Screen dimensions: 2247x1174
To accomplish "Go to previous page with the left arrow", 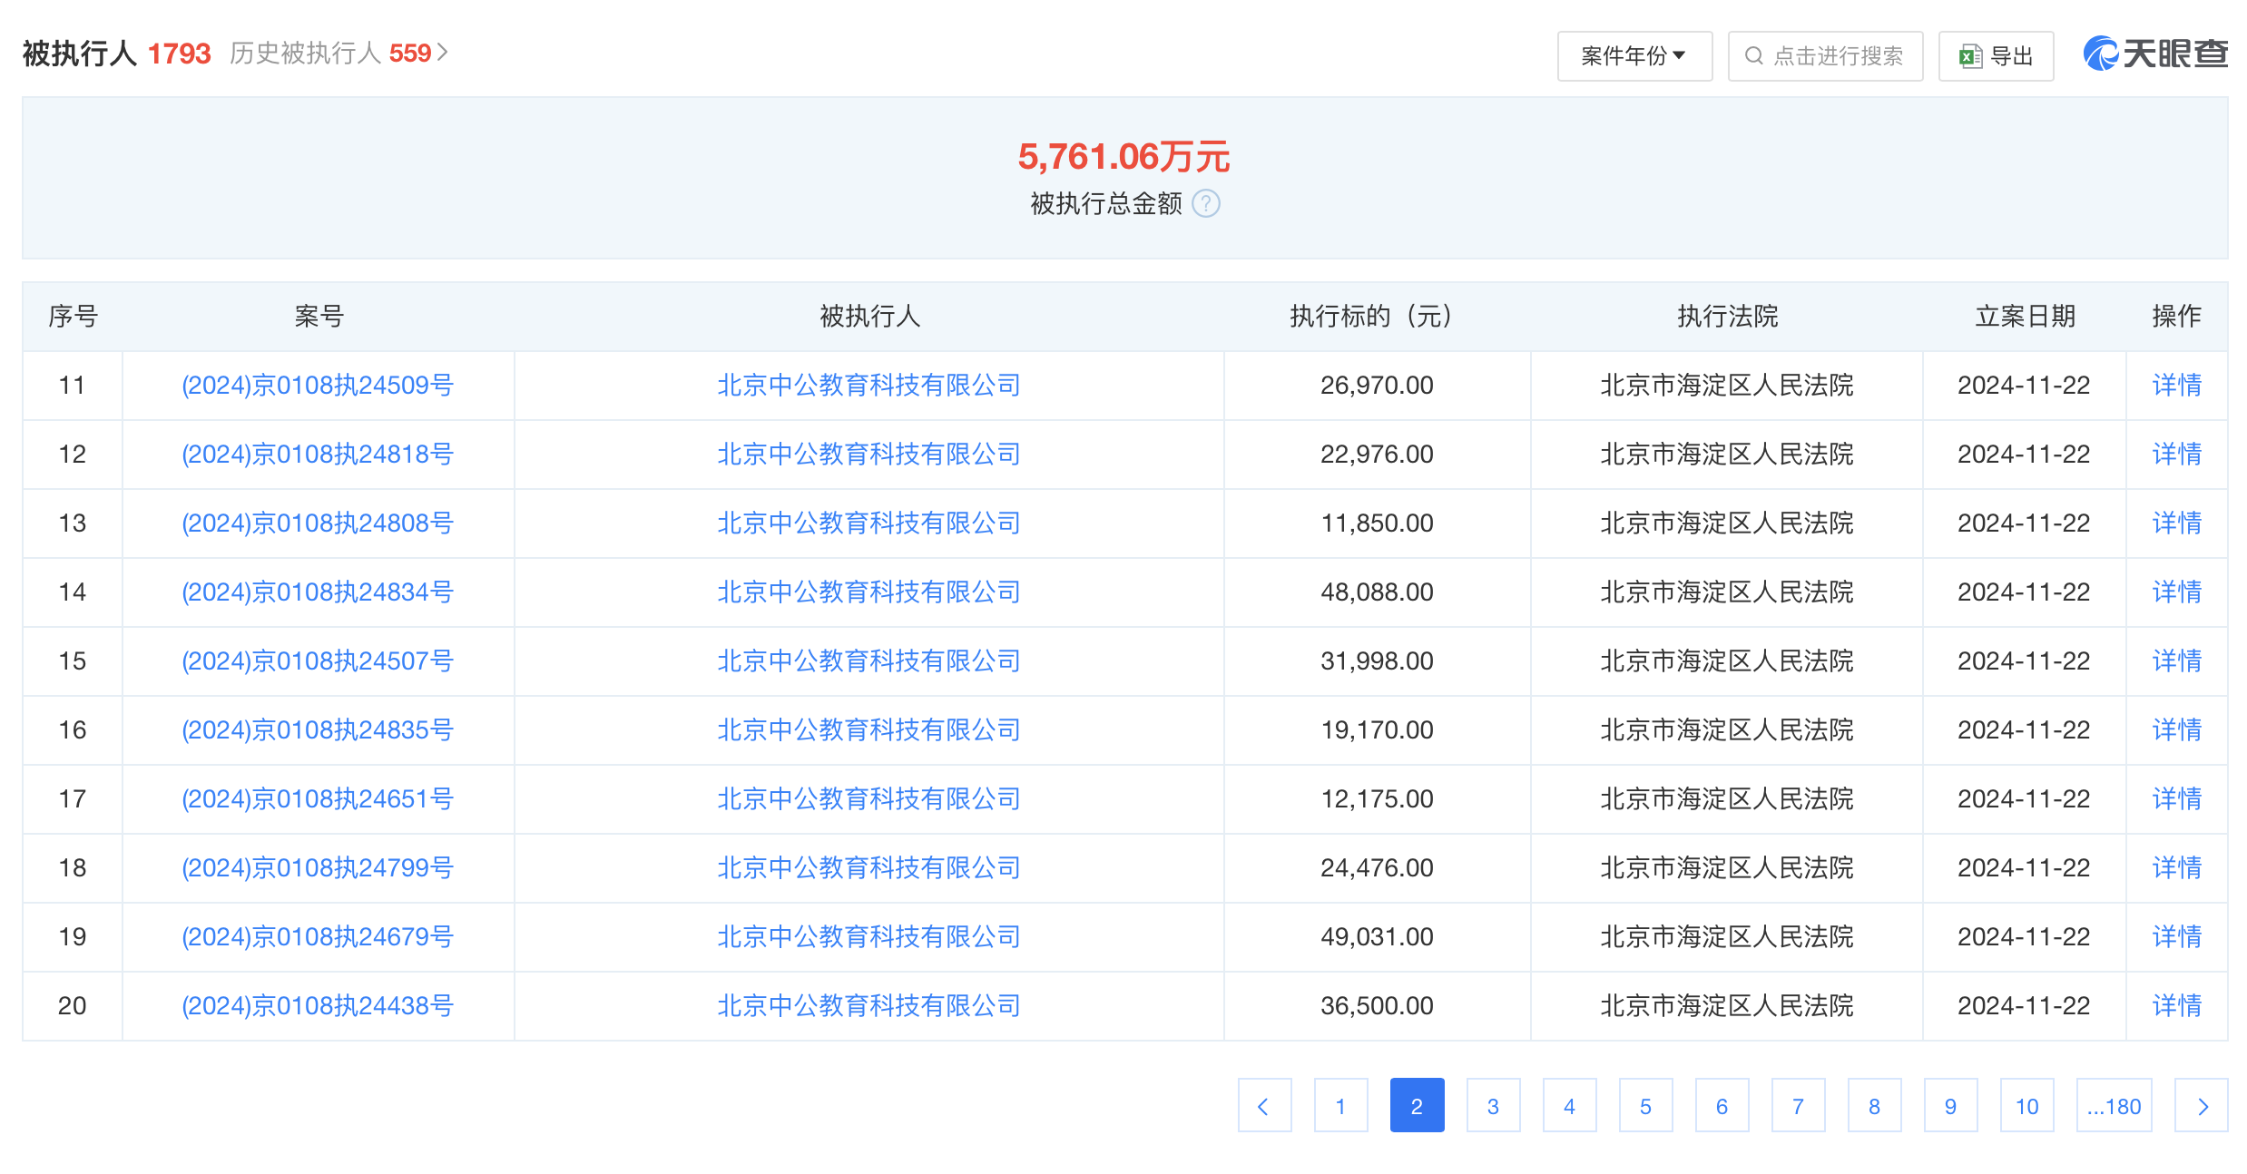I will 1264,1105.
